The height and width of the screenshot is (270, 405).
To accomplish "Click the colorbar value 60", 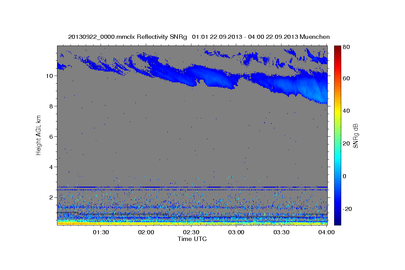I will (x=347, y=78).
